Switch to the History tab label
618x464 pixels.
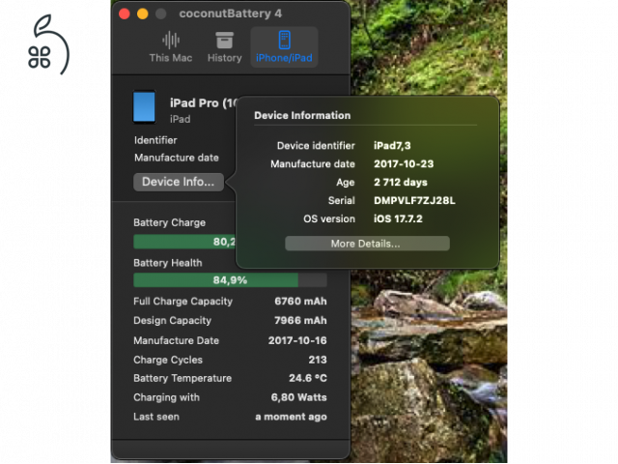[225, 58]
